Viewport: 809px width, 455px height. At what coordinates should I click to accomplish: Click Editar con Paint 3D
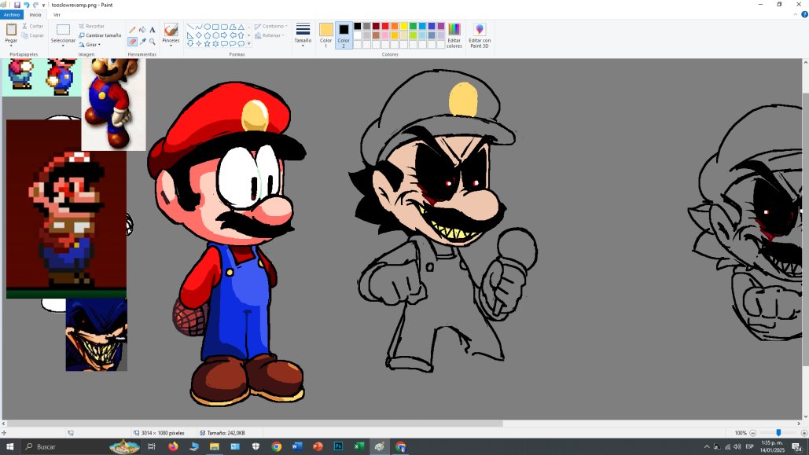[x=480, y=35]
